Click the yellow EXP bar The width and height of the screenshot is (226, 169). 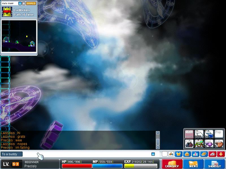[140, 166]
